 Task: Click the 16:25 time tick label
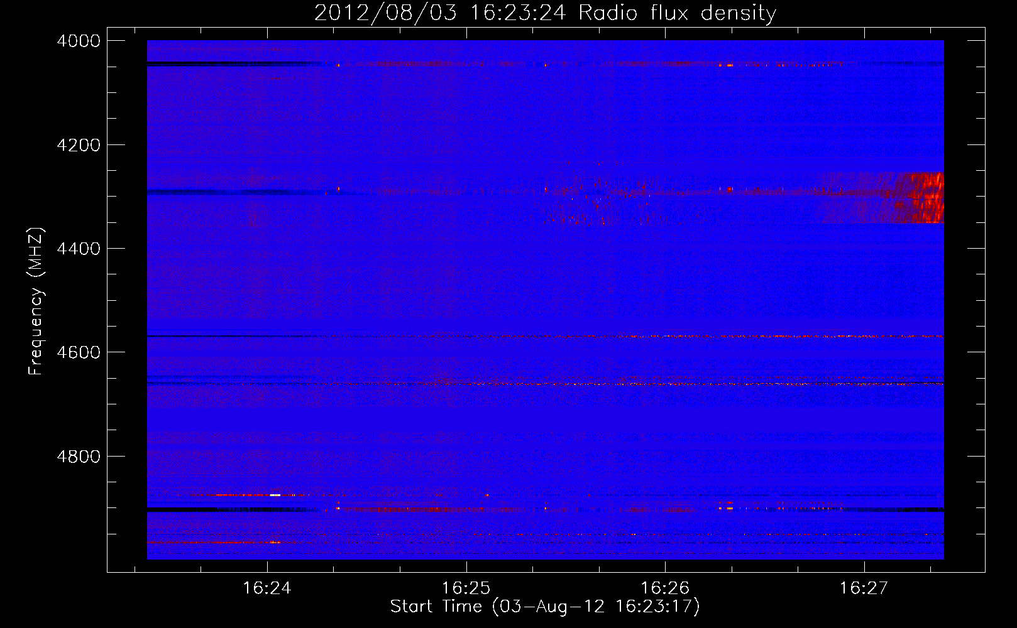click(x=466, y=588)
